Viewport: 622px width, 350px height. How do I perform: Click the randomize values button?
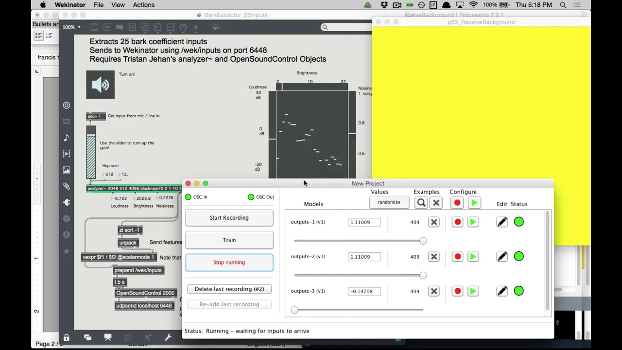coord(389,203)
